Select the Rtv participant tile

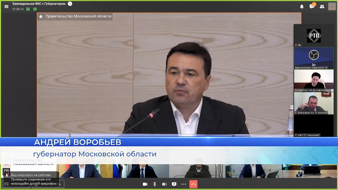click(314, 36)
